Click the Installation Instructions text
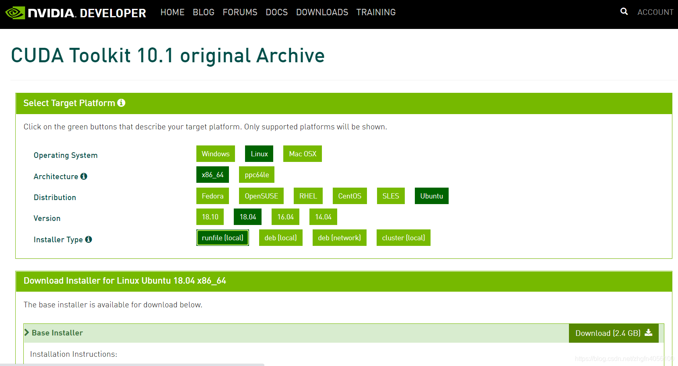The width and height of the screenshot is (678, 366). (74, 354)
